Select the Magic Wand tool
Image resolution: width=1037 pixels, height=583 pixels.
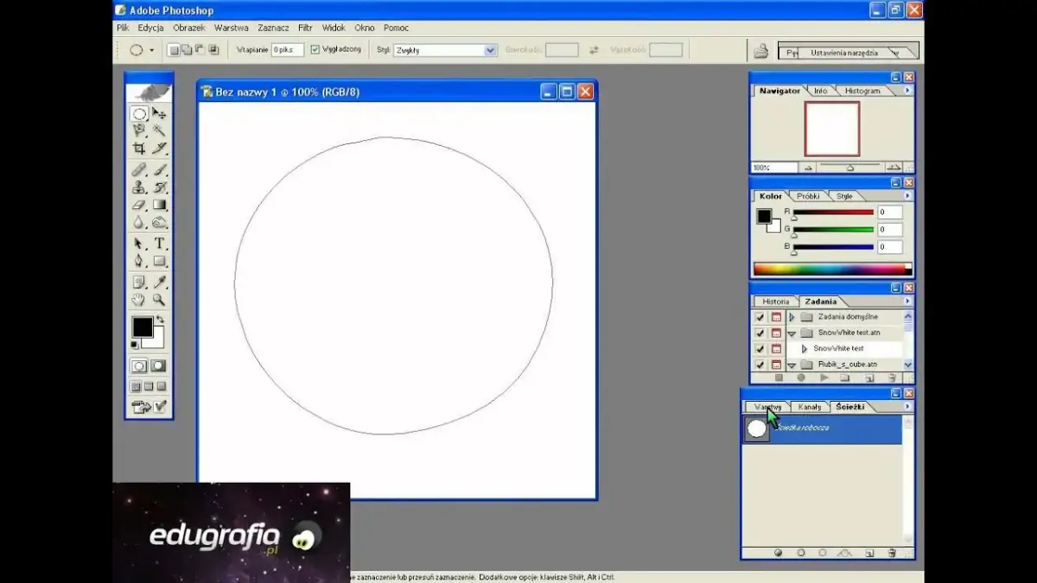pyautogui.click(x=159, y=130)
